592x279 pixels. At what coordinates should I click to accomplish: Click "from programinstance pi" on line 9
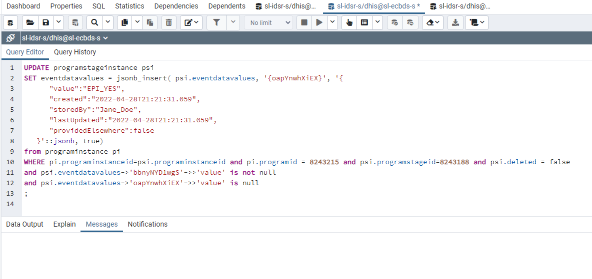click(71, 152)
